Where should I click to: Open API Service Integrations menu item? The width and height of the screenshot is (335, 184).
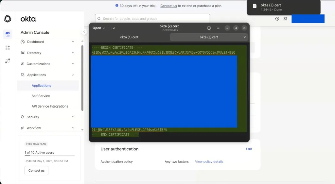pos(50,106)
